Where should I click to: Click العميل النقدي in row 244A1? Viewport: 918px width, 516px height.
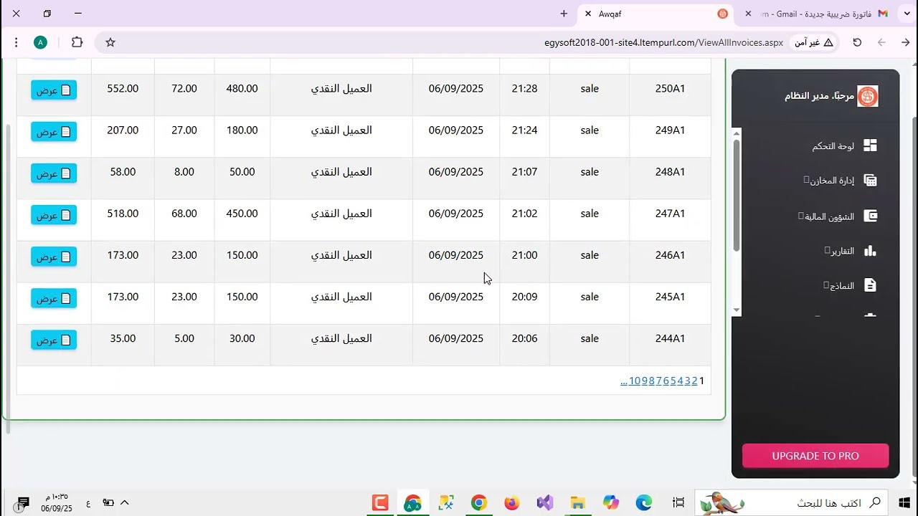point(341,338)
